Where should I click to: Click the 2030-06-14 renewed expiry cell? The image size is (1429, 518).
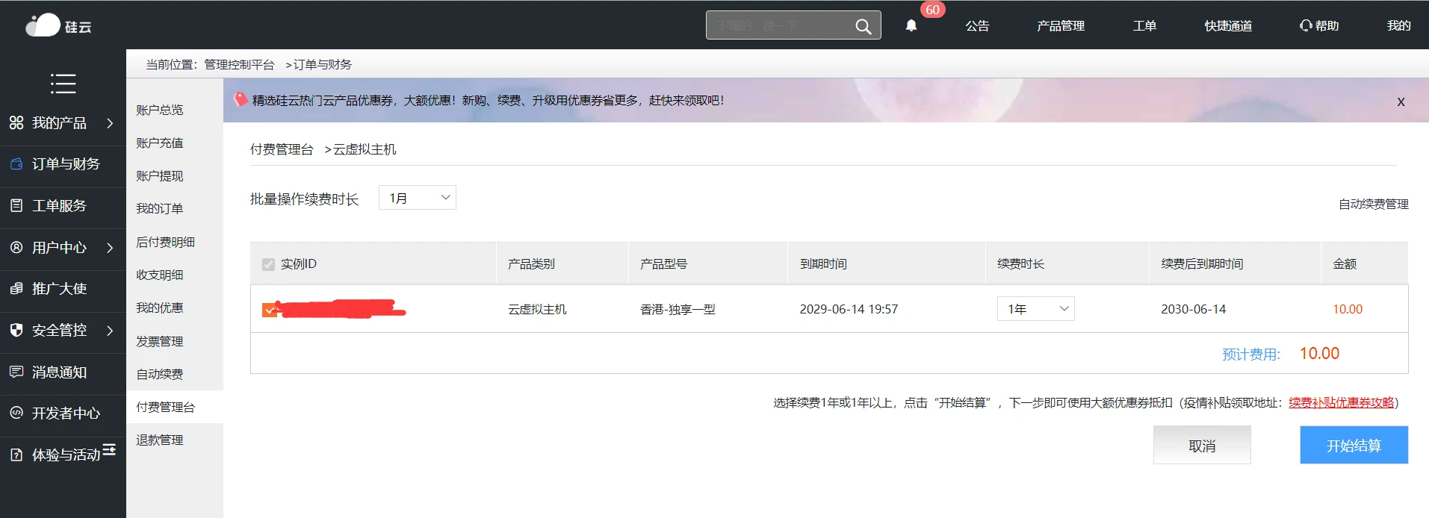(1193, 309)
